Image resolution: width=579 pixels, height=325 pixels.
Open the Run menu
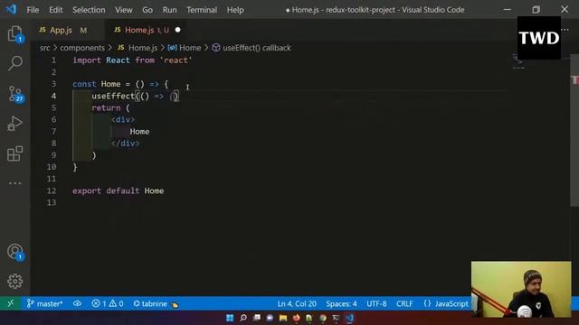[x=169, y=10]
